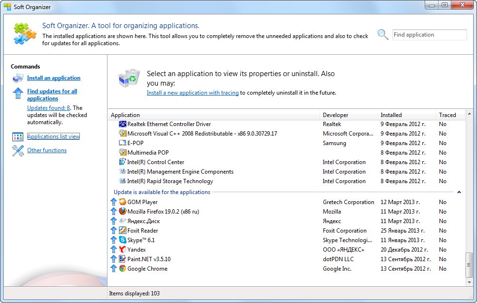477x303 pixels.
Task: Open the Install an application link
Action: coord(54,78)
